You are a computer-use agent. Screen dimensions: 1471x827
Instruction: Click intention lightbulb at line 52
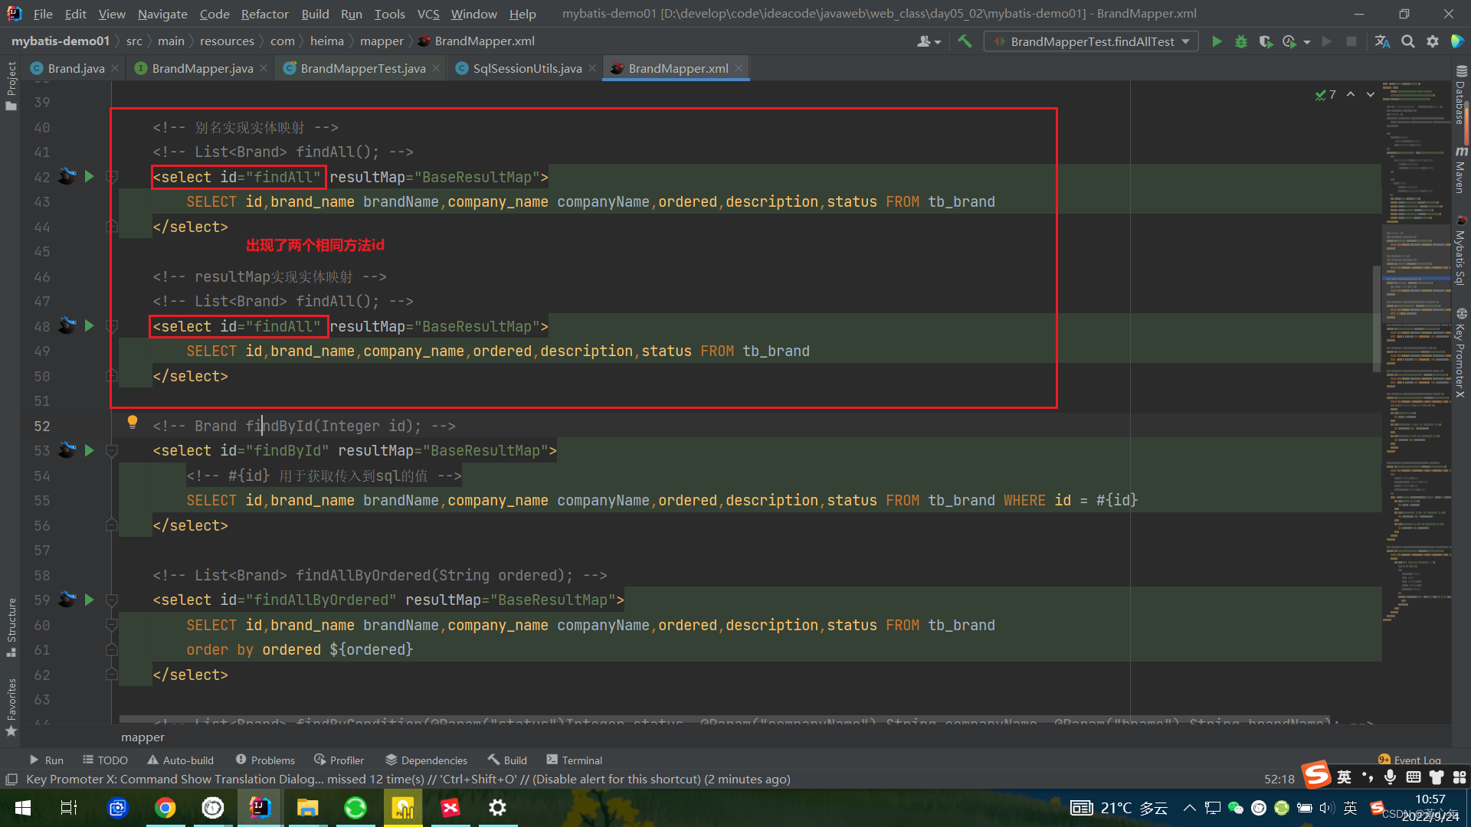pyautogui.click(x=133, y=422)
